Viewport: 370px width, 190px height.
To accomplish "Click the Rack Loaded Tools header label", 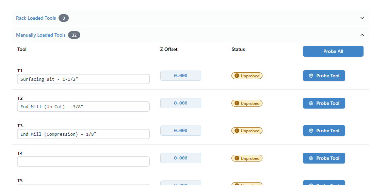I will (36, 18).
